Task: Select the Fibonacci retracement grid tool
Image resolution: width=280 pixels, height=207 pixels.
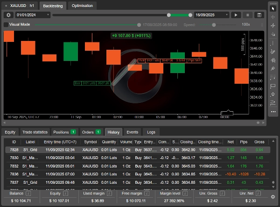Action: pyautogui.click(x=273, y=77)
